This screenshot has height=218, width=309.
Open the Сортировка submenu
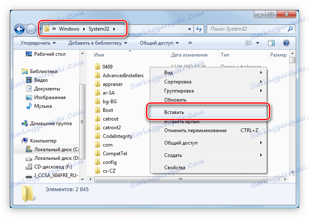coord(208,81)
